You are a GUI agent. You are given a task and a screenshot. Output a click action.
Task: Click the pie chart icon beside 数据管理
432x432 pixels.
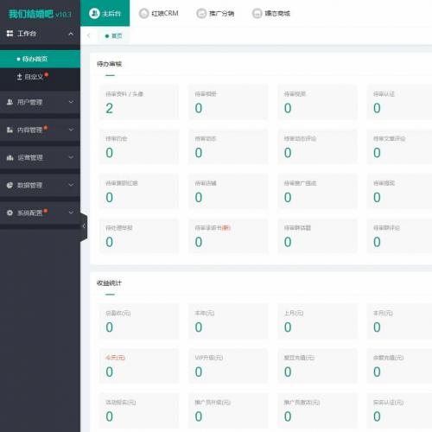[x=10, y=185]
